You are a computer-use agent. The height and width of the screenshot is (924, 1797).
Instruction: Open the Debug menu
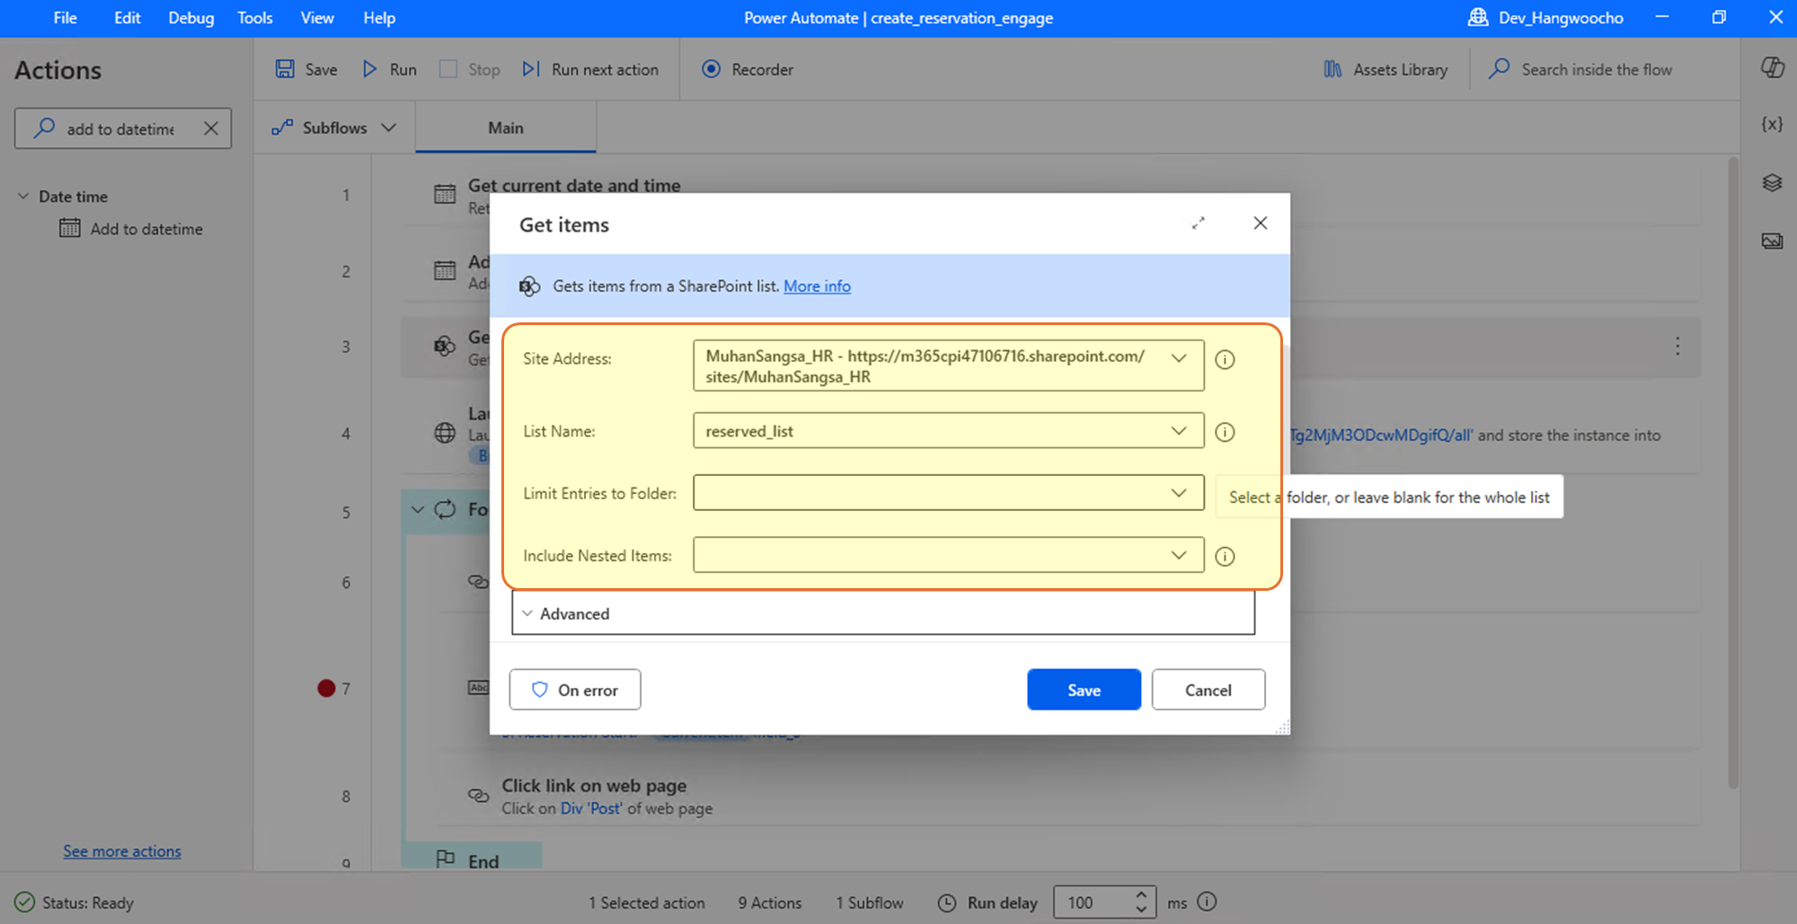[190, 18]
